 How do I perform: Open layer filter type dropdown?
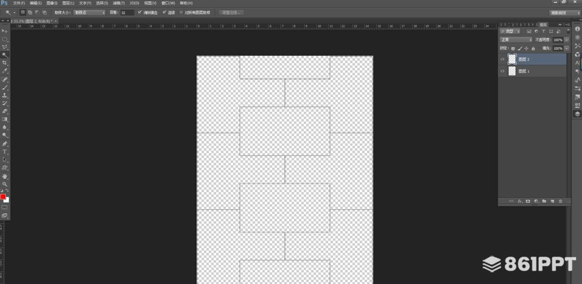(x=510, y=31)
